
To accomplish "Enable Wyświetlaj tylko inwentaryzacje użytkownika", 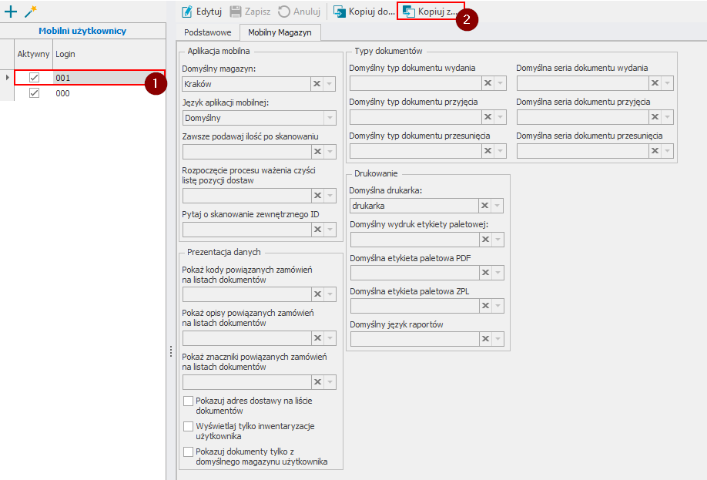I will point(188,426).
